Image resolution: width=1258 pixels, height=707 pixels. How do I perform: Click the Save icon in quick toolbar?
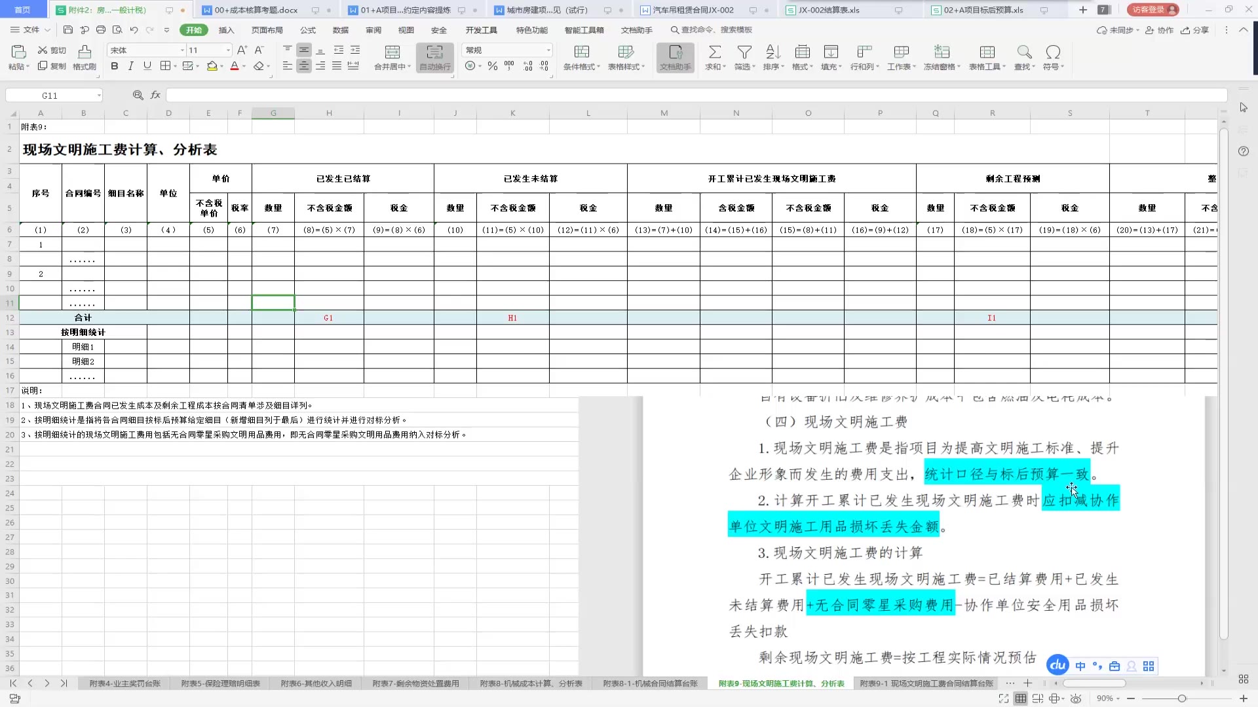point(68,30)
